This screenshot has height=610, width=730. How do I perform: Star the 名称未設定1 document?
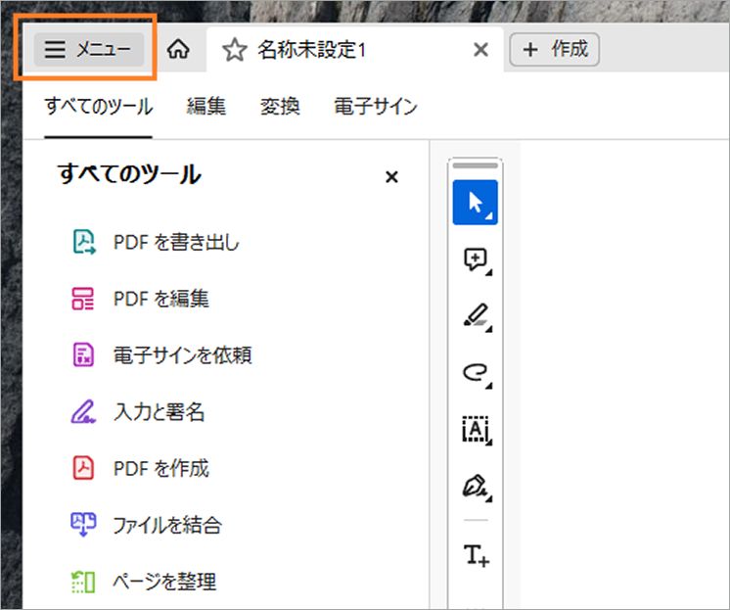pos(235,49)
